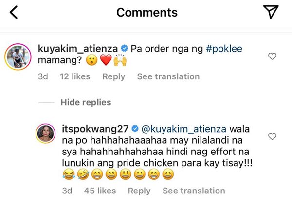The width and height of the screenshot is (292, 210).
Task: Open kuyakim_atienza profile picture
Action: (x=18, y=57)
